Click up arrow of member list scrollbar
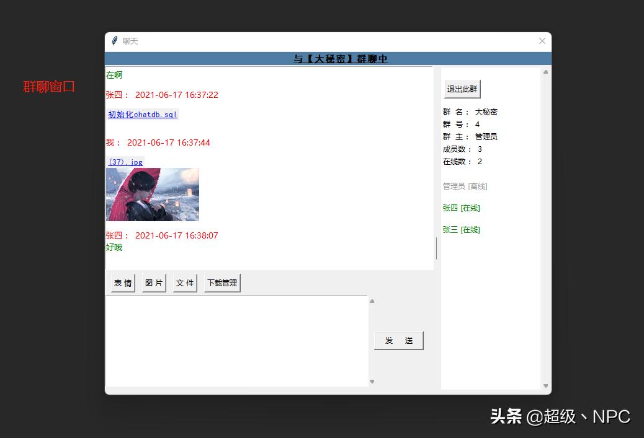This screenshot has width=644, height=438. [545, 71]
